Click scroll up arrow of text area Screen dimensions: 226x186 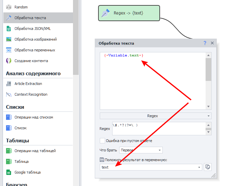(x=208, y=55)
